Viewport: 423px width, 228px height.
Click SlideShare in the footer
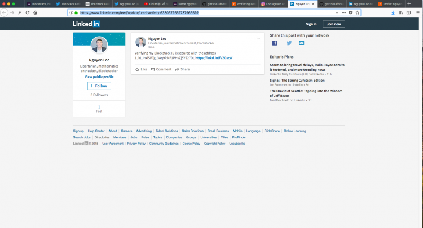tap(272, 131)
